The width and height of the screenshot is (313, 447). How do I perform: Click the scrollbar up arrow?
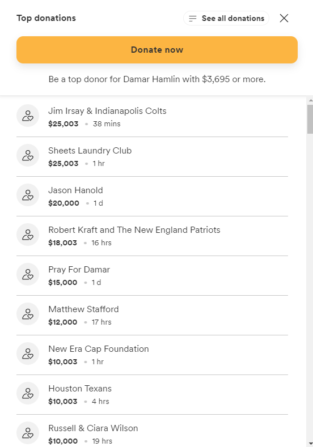click(310, 100)
